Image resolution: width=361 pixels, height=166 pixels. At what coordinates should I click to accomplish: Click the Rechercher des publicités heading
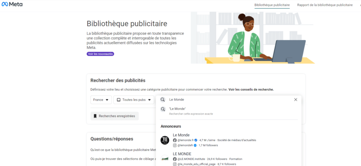click(x=118, y=81)
